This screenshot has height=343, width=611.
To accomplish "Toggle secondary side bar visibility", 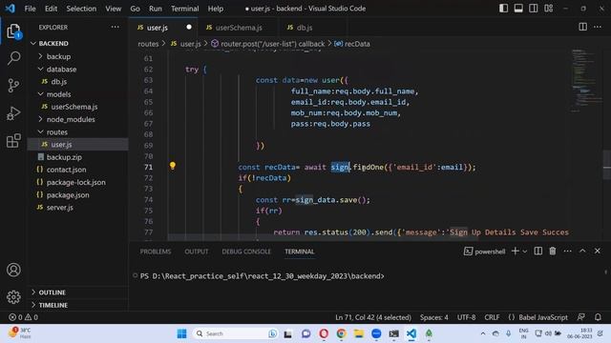I will coord(533,9).
